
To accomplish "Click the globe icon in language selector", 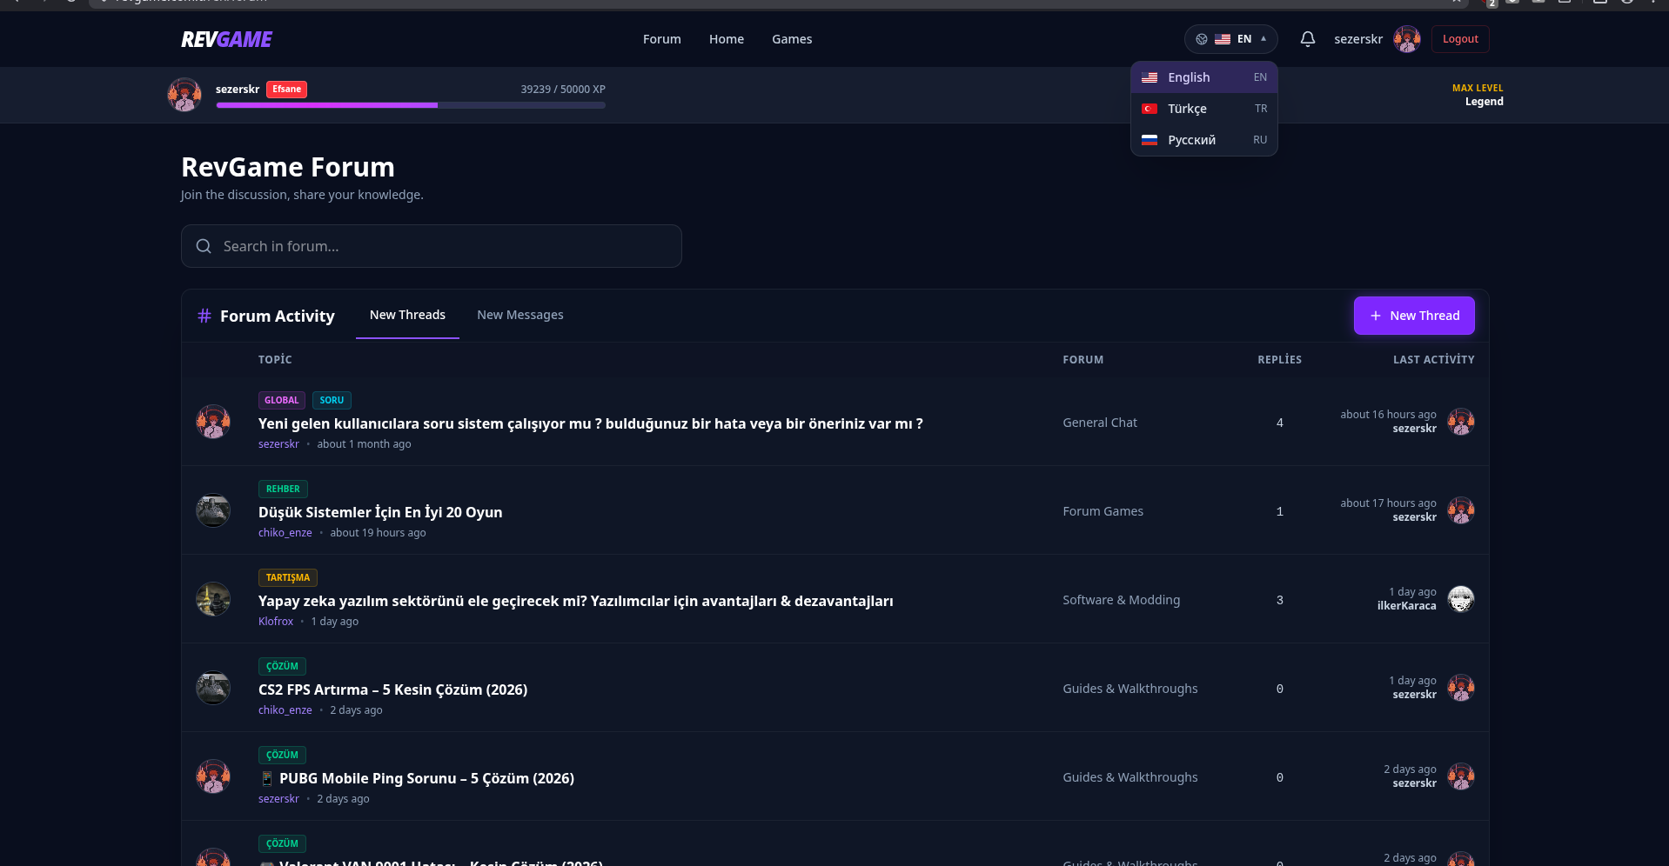I will coord(1201,39).
